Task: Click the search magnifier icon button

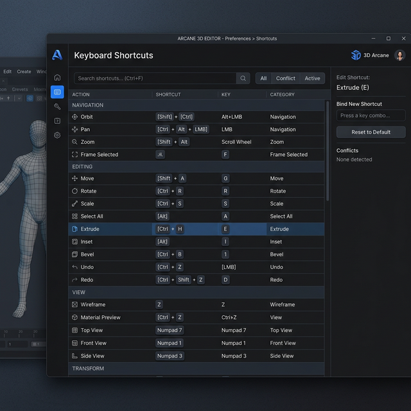Action: point(243,78)
